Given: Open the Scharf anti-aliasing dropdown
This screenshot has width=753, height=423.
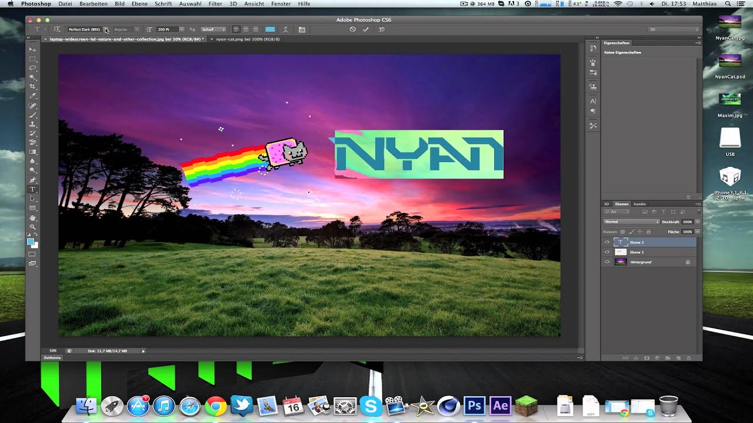Looking at the screenshot, I should pos(213,29).
